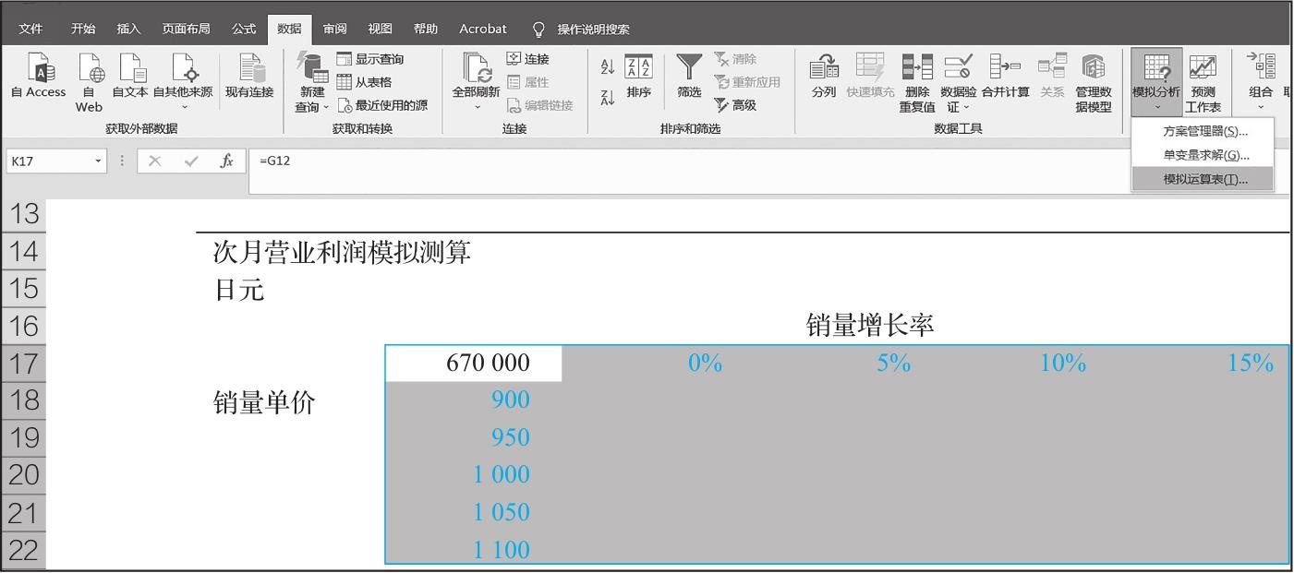Switch to 插入 insert tab
The height and width of the screenshot is (573, 1294).
pyautogui.click(x=128, y=29)
